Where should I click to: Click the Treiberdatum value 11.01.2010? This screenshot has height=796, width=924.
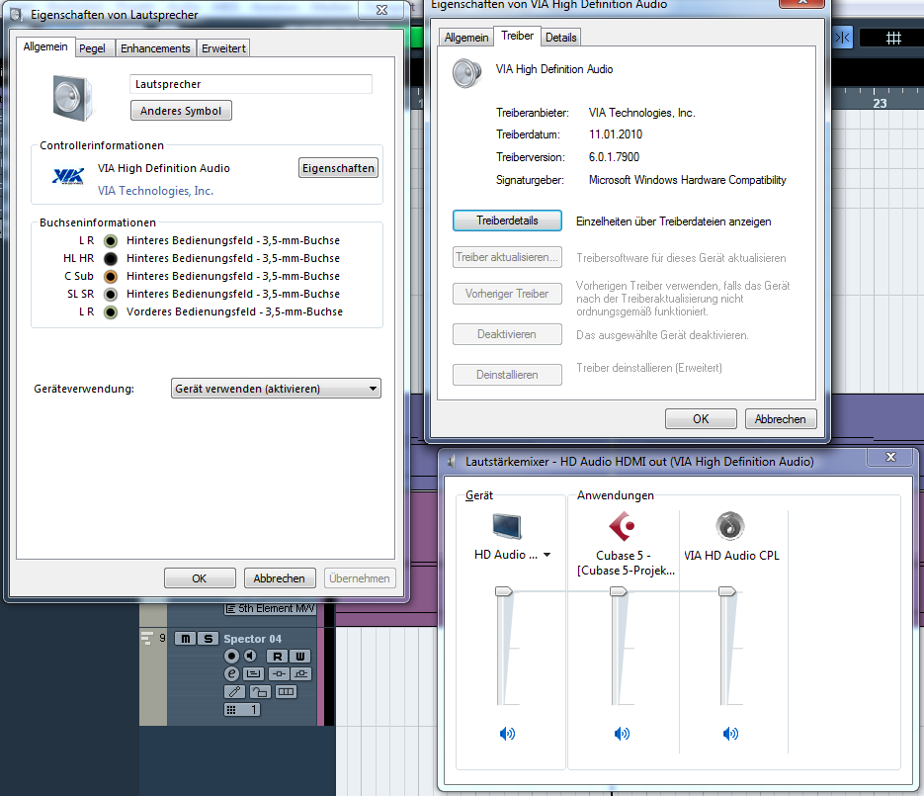point(616,134)
